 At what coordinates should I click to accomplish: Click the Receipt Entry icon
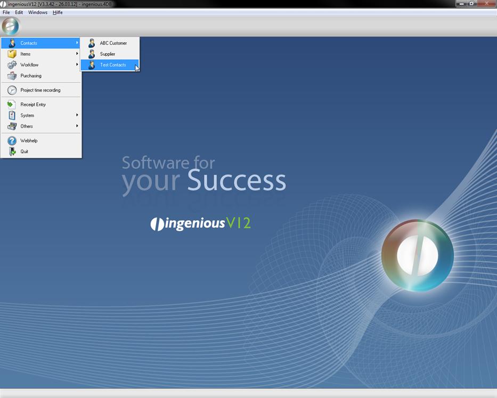click(12, 105)
